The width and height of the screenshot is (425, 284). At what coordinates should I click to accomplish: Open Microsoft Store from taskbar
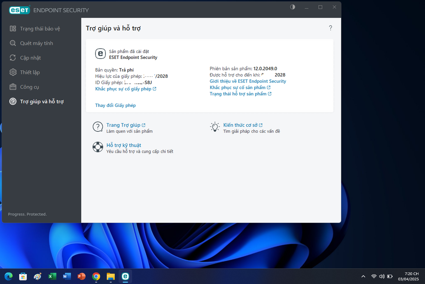pyautogui.click(x=23, y=277)
